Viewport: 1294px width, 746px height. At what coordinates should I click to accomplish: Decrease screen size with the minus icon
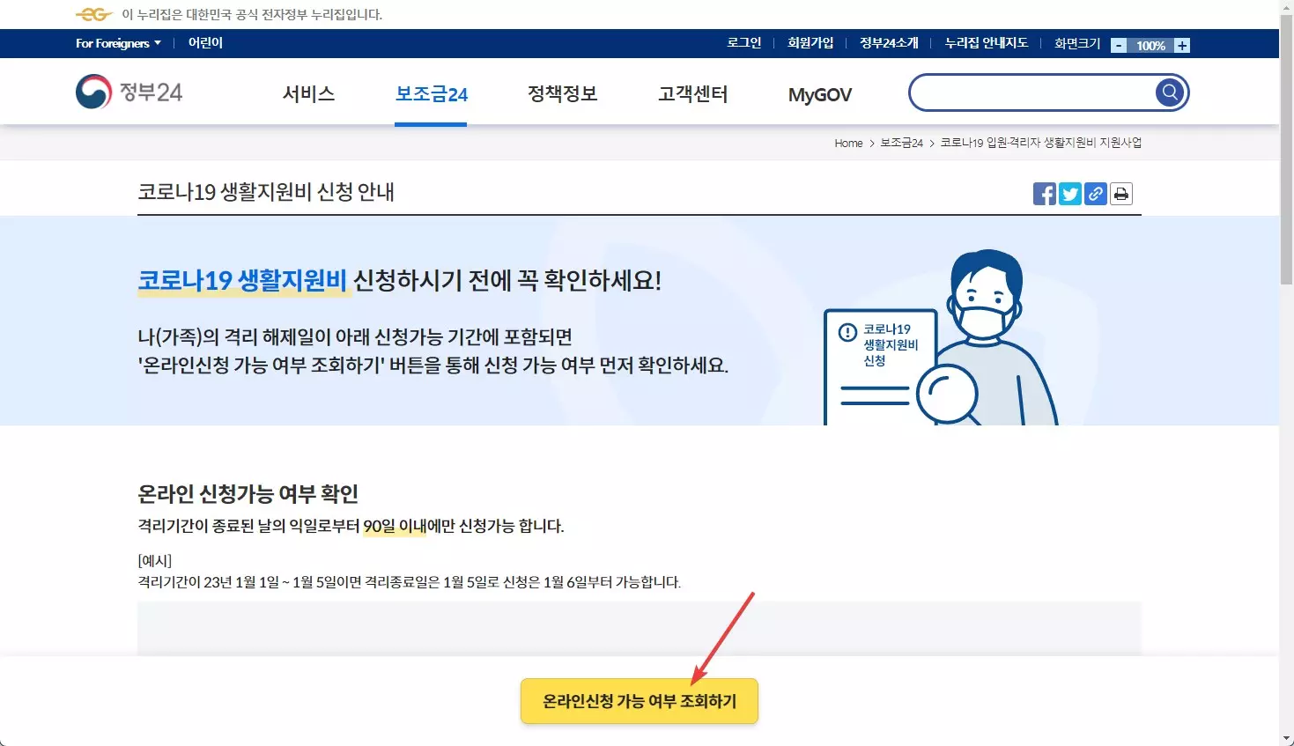[x=1118, y=44]
